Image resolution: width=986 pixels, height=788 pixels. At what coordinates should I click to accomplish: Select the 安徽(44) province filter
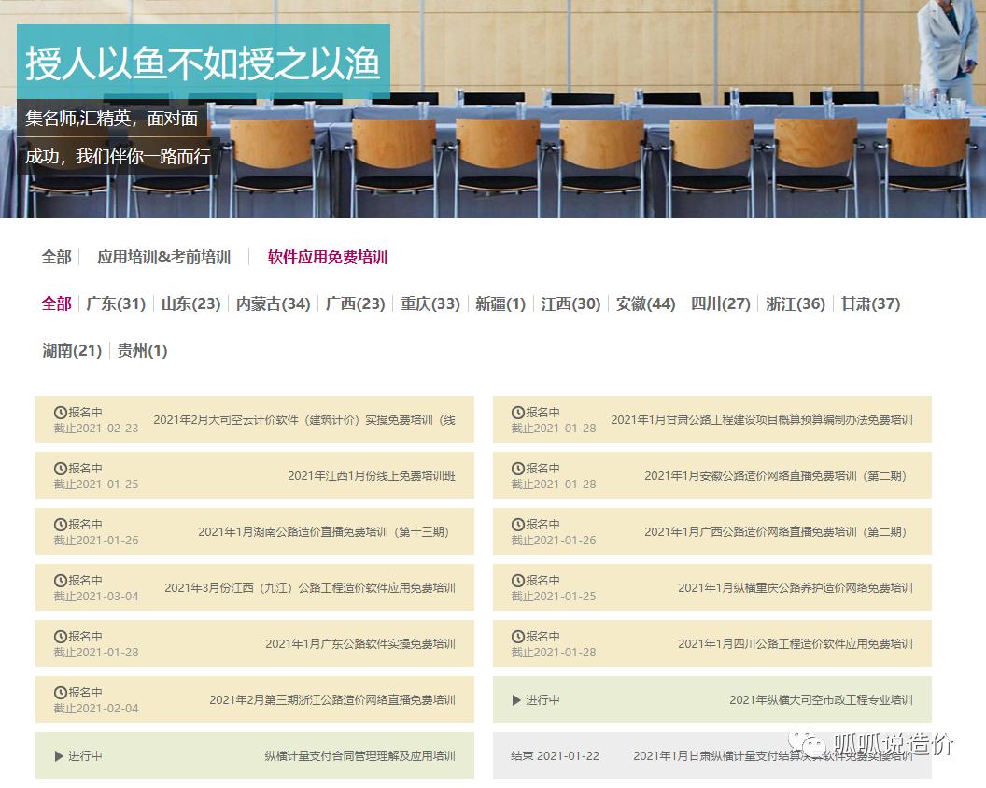point(646,303)
